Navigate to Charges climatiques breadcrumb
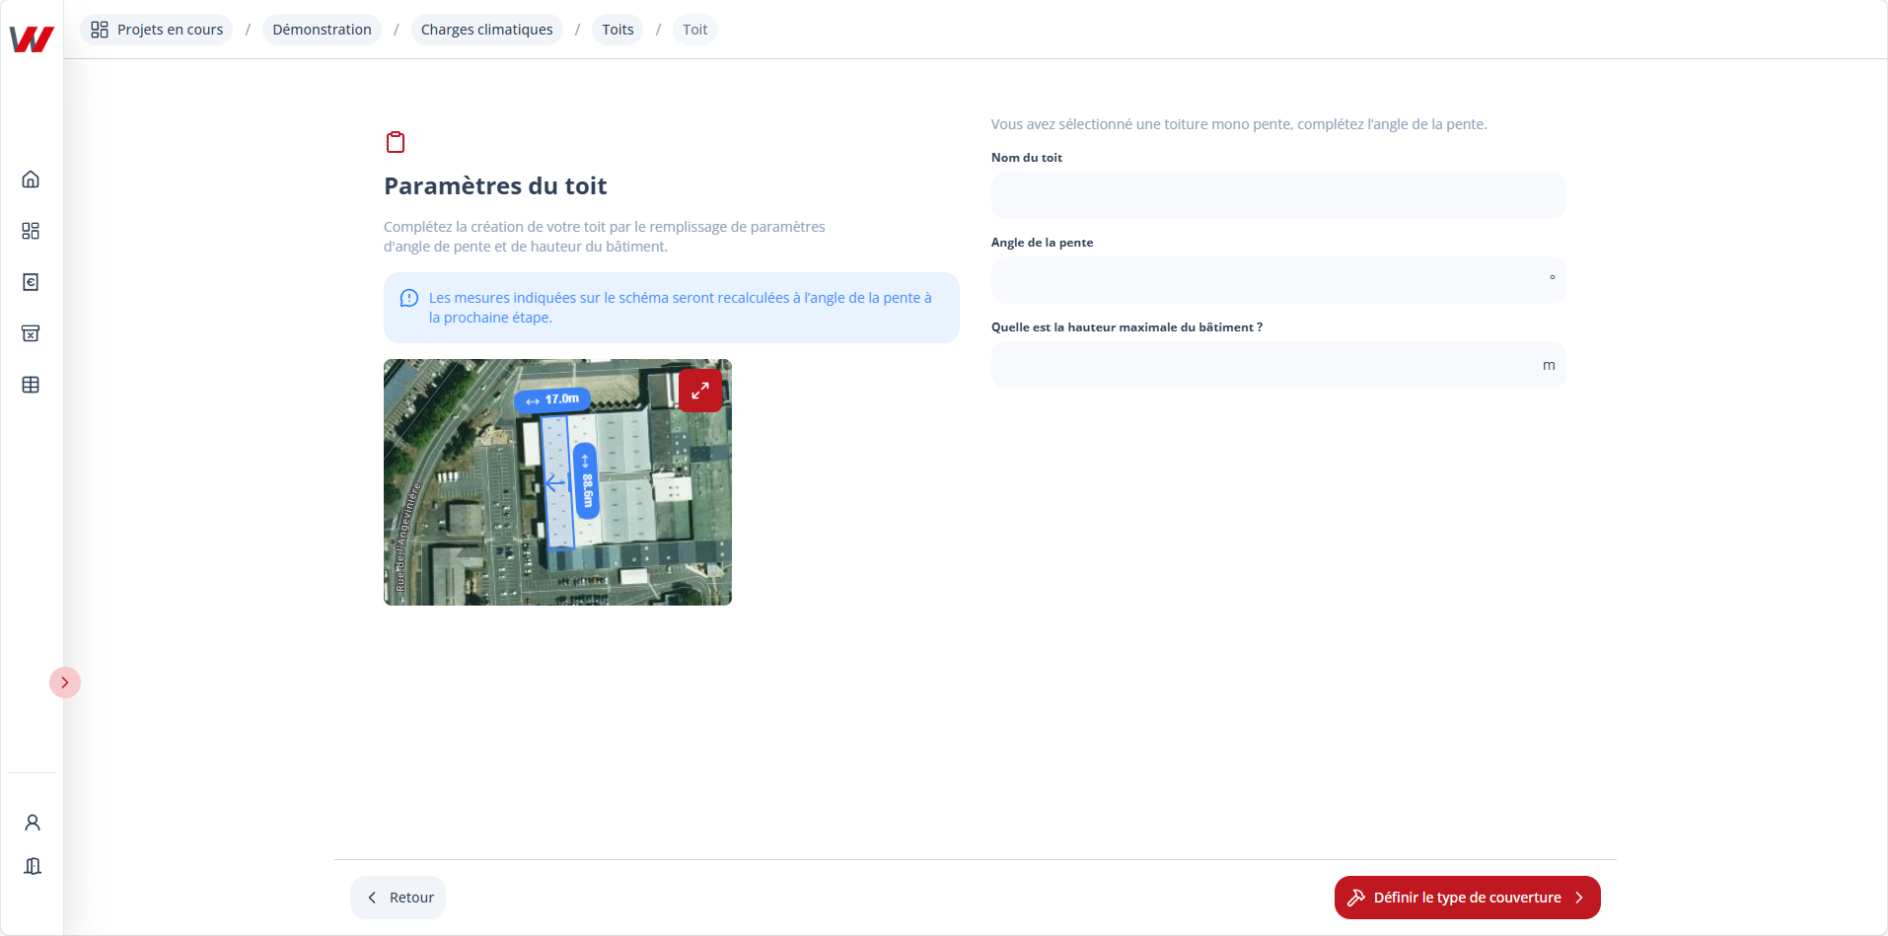1888x936 pixels. 486,30
